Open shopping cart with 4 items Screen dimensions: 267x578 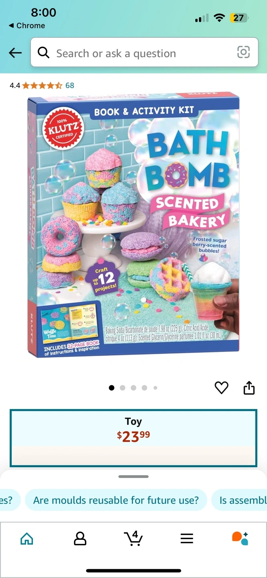pyautogui.click(x=133, y=538)
